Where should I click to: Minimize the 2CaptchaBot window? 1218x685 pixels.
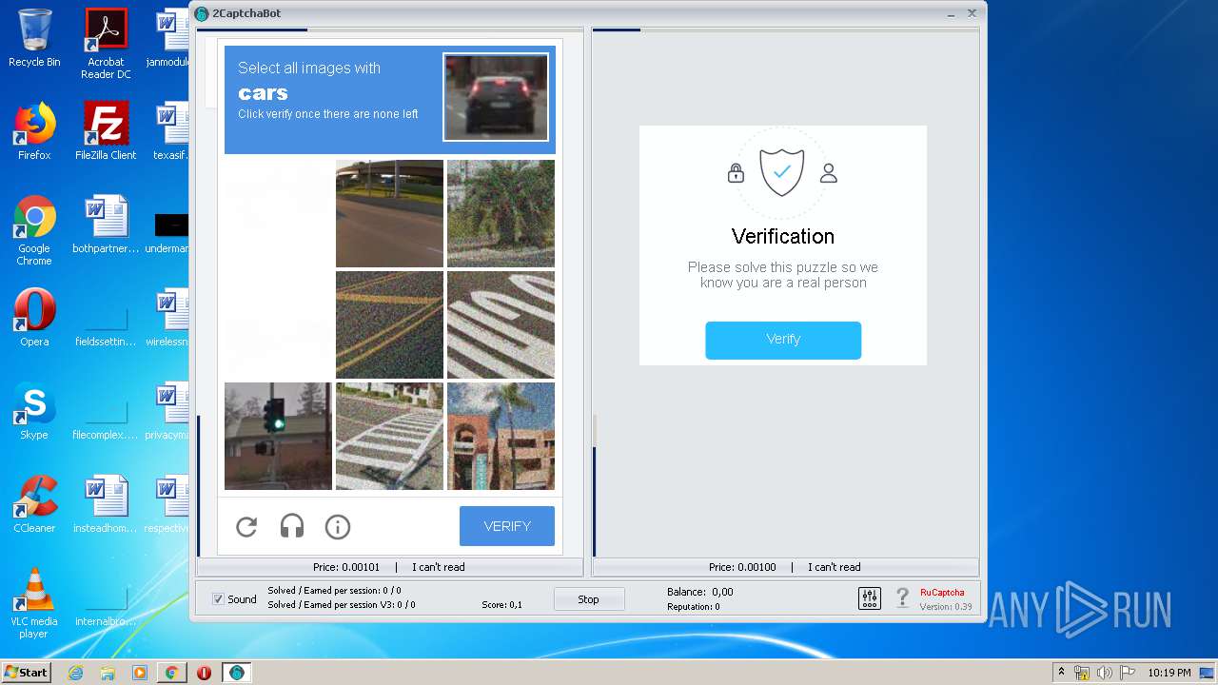pos(952,13)
